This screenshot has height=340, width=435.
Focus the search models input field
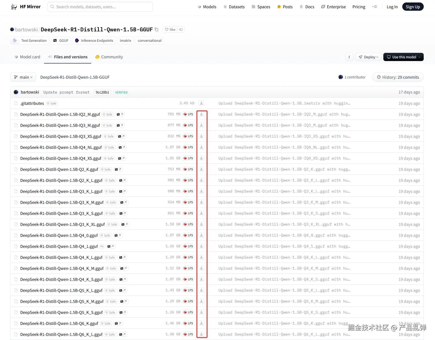click(x=100, y=7)
